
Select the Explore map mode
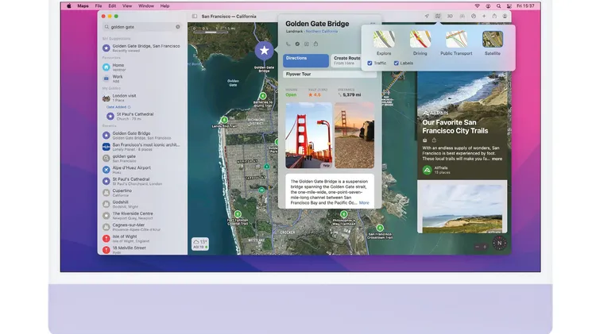point(384,44)
